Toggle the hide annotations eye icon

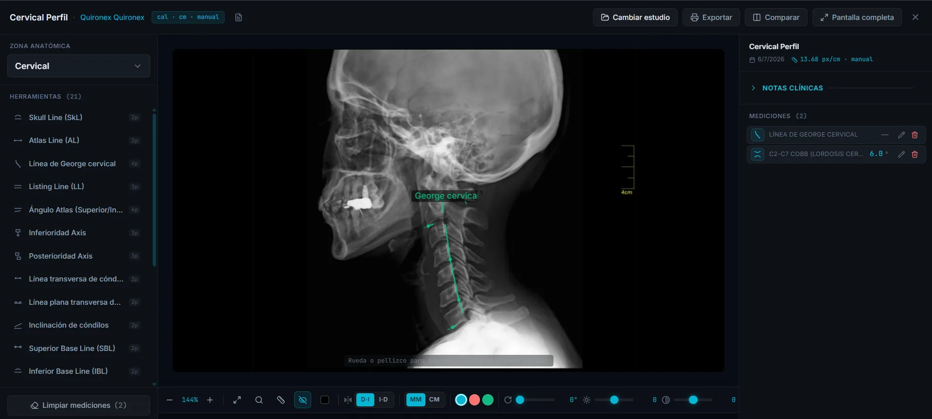click(302, 400)
